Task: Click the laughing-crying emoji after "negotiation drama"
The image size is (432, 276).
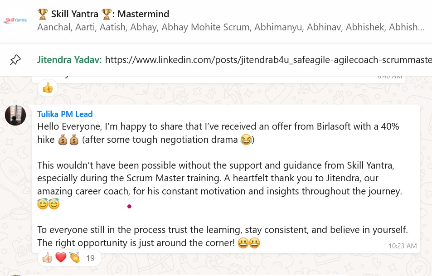Action: click(246, 140)
